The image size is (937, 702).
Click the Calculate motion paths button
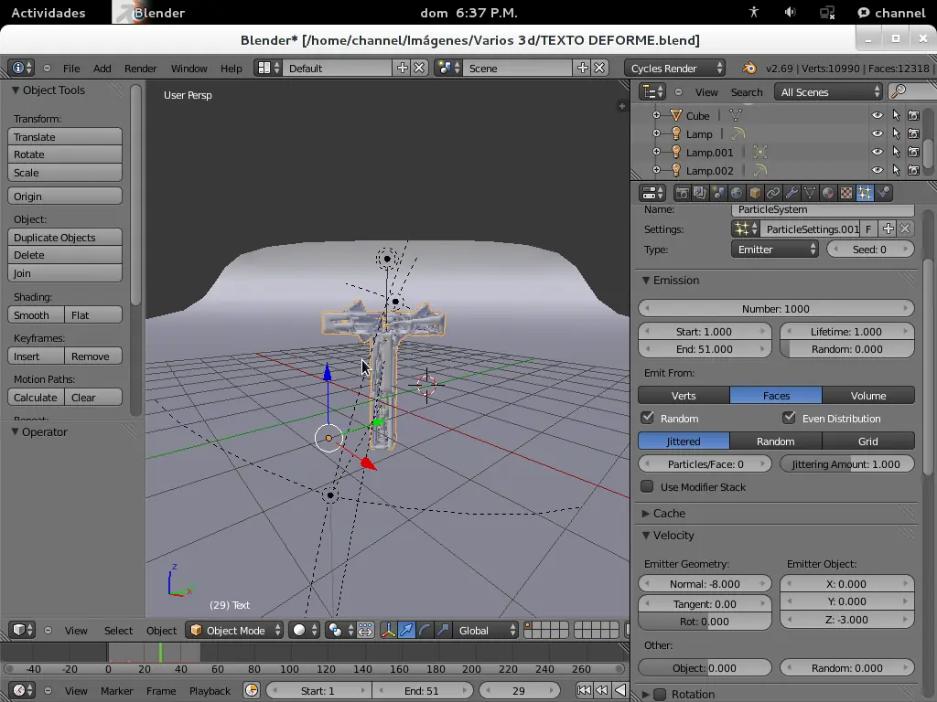(x=36, y=398)
